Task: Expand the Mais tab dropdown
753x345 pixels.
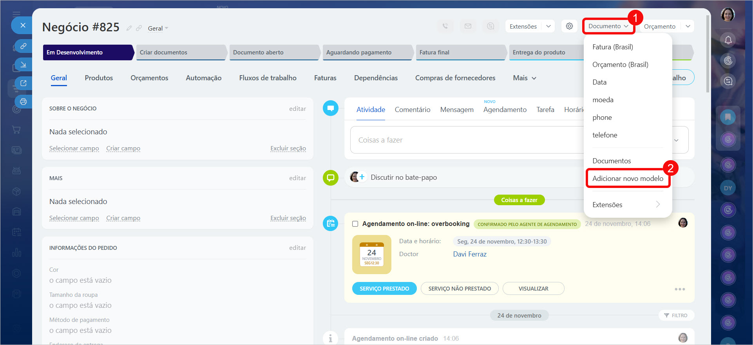Action: pyautogui.click(x=524, y=78)
